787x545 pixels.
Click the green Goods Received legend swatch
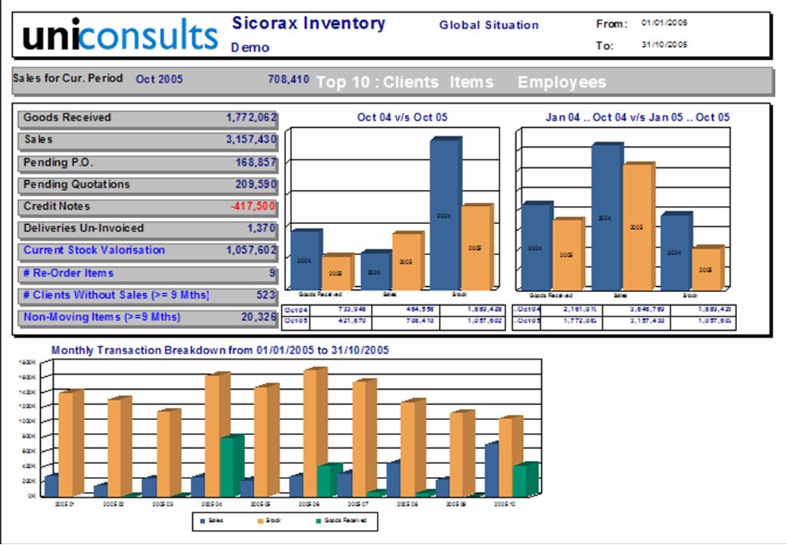tap(317, 521)
